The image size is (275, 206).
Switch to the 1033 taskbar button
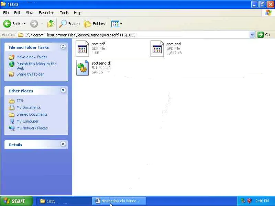pos(64,201)
